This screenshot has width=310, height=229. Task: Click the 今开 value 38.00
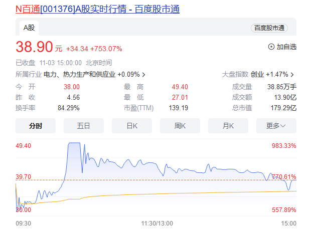[x=72, y=87]
